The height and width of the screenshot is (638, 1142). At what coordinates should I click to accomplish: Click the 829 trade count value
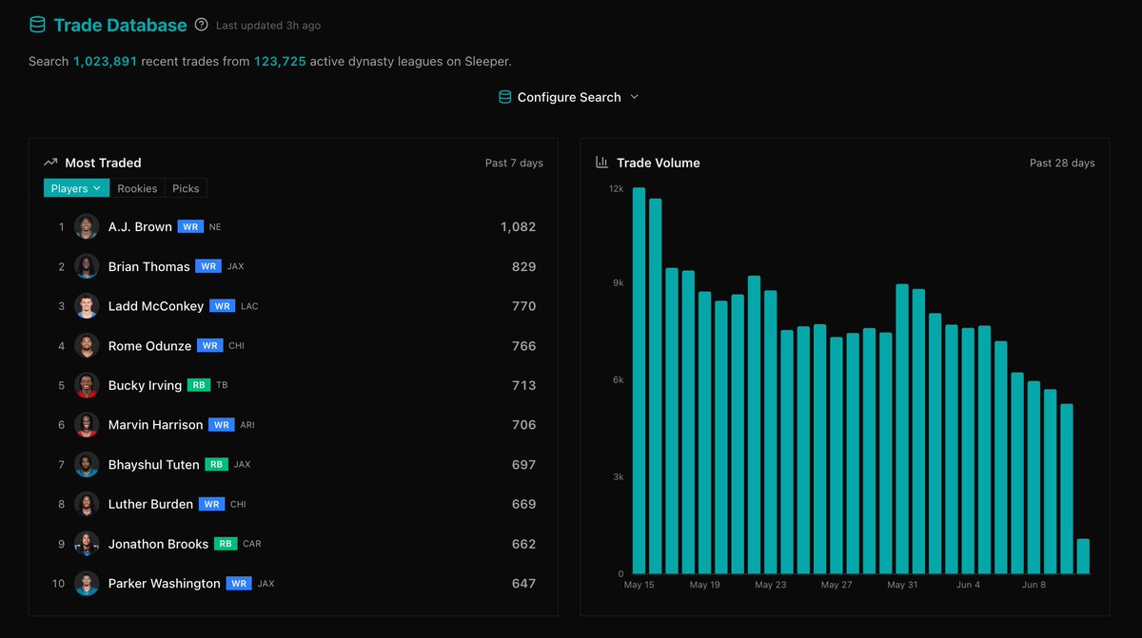[x=523, y=267]
